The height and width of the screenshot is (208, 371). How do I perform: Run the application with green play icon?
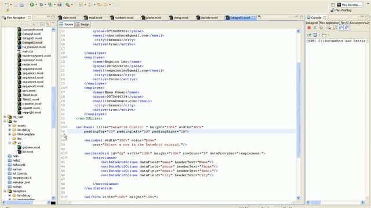pos(32,5)
